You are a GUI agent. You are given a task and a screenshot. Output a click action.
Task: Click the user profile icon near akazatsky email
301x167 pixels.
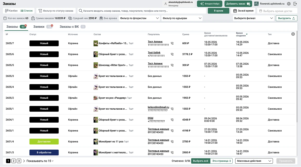(166, 4)
